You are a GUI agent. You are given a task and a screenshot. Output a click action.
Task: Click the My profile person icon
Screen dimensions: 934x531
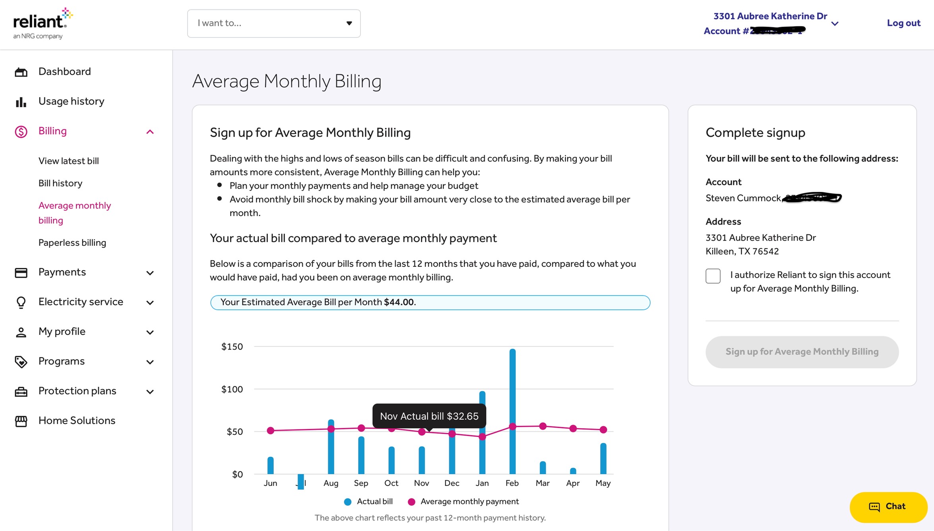pyautogui.click(x=21, y=332)
